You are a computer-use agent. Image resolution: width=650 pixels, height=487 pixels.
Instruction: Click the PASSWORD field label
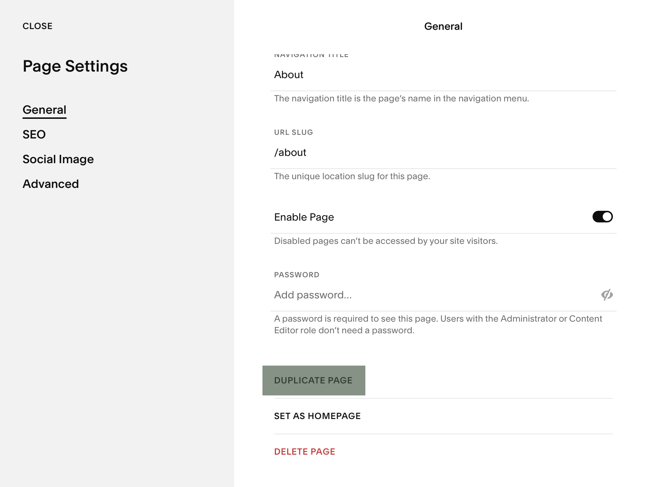coord(297,275)
